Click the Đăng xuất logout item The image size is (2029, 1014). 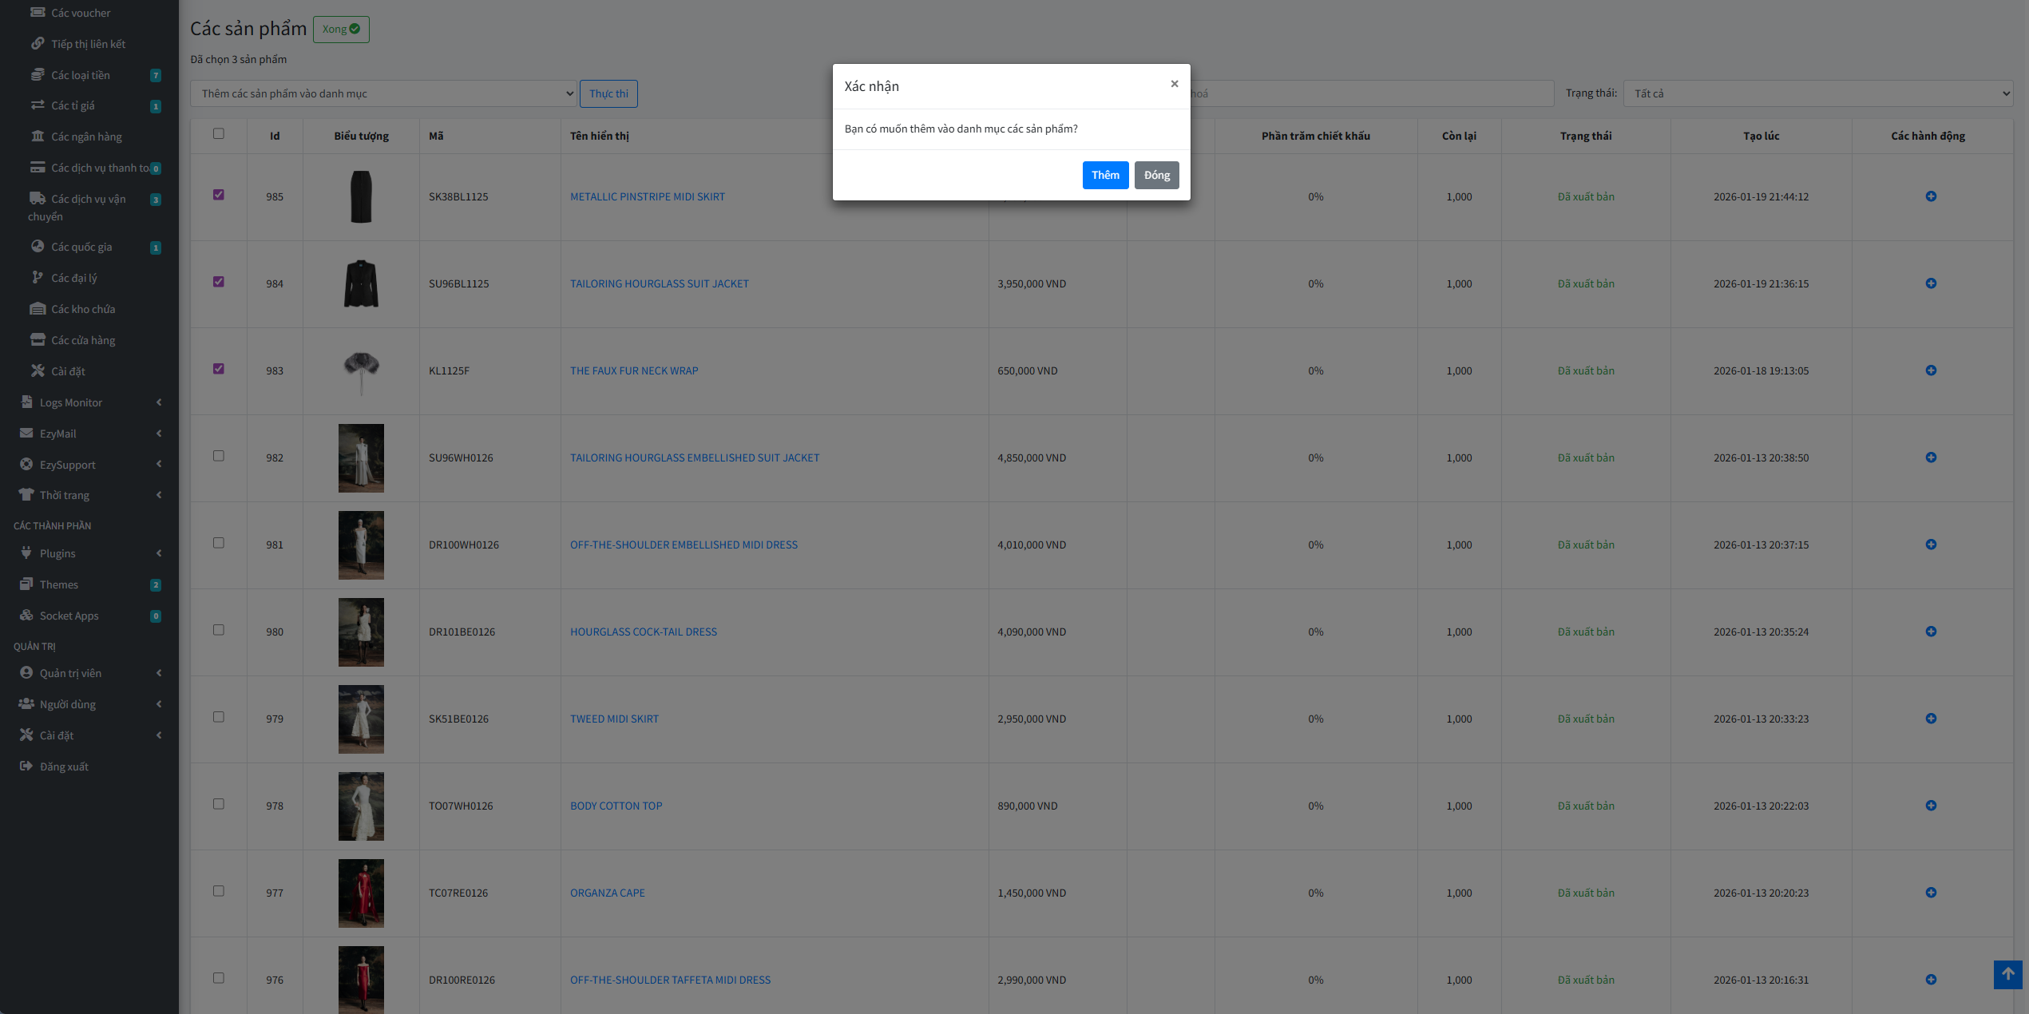[64, 766]
